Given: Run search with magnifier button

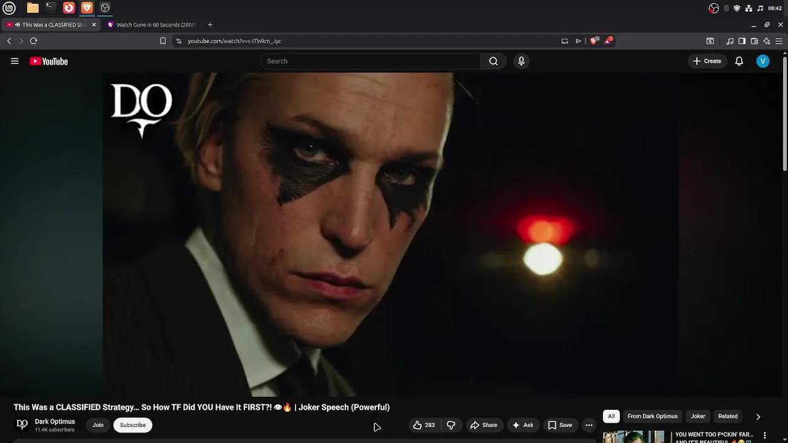Looking at the screenshot, I should [493, 61].
